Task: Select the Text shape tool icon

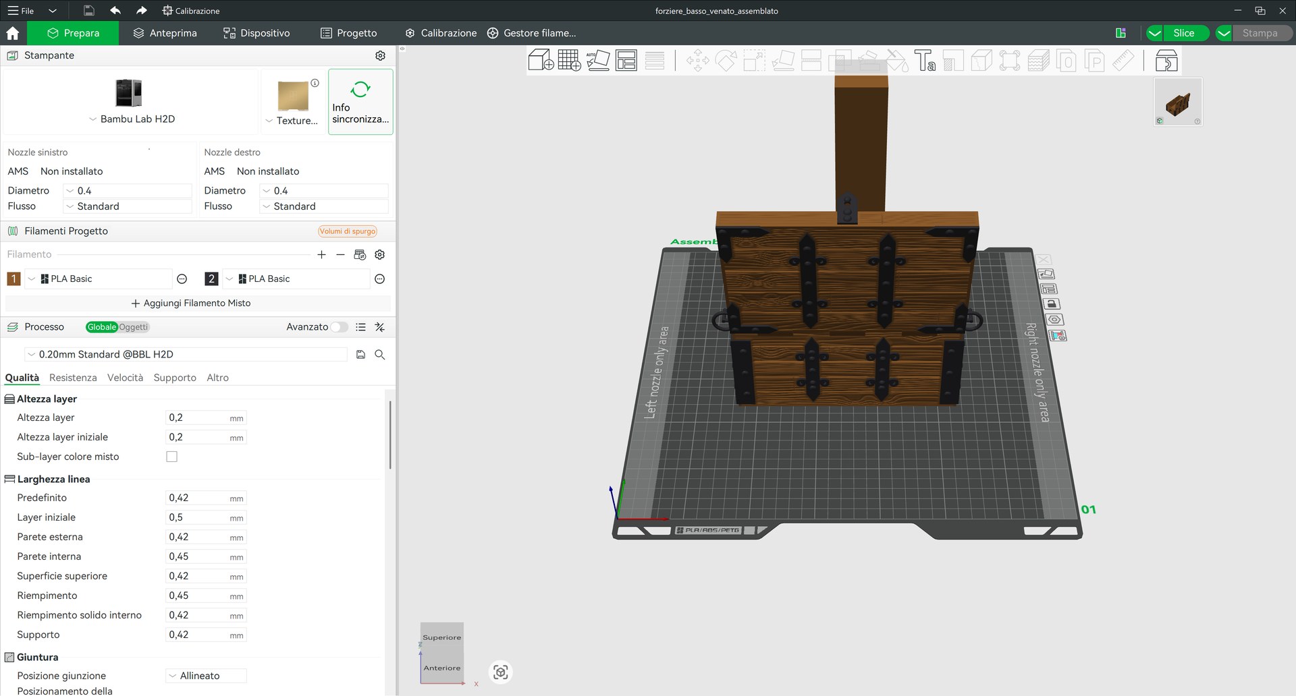Action: pos(925,61)
